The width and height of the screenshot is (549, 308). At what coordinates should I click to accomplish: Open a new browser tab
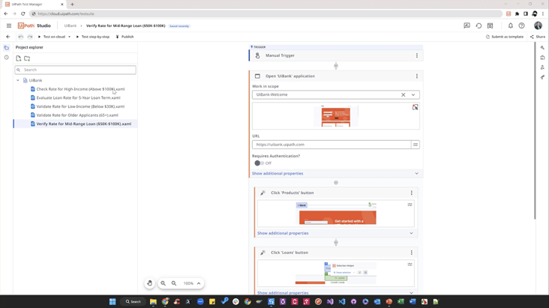point(72,4)
